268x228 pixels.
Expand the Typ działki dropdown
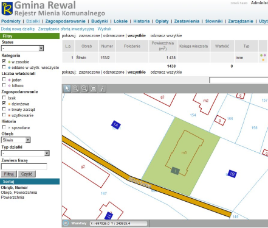(25, 153)
